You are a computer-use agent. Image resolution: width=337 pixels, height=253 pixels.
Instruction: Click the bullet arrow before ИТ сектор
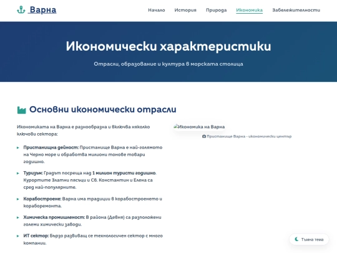(18, 236)
